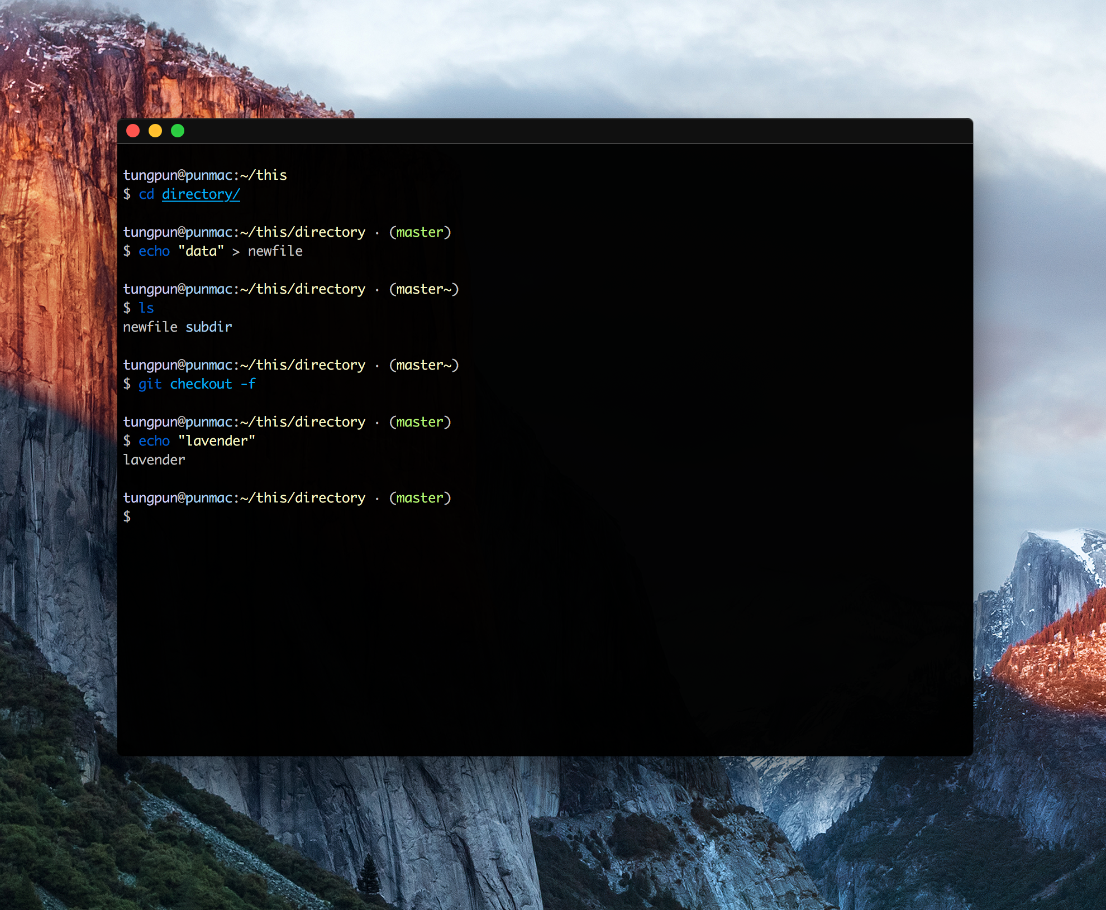This screenshot has width=1106, height=910.
Task: Click the 'newfile' redirect target after >
Action: (275, 251)
